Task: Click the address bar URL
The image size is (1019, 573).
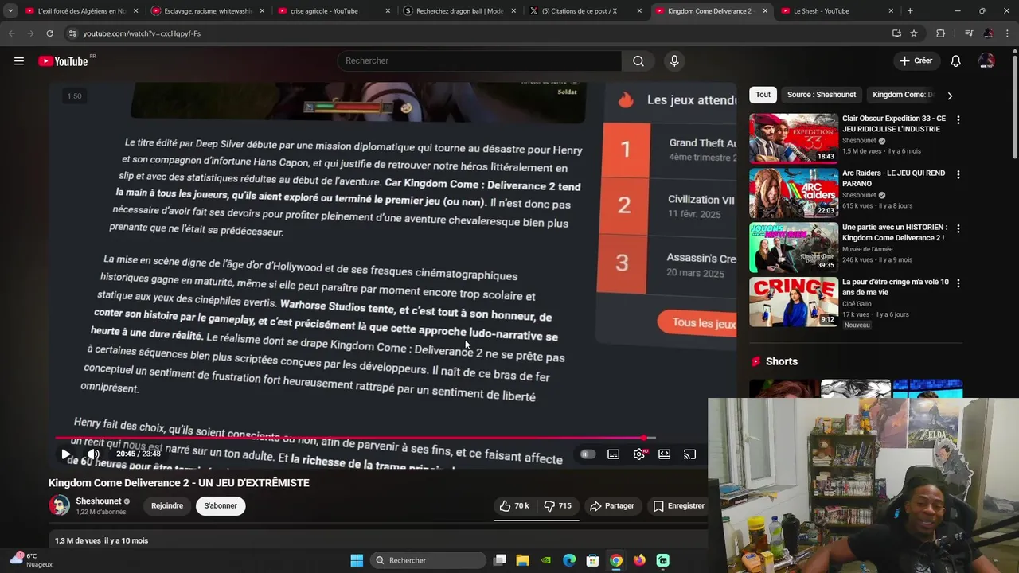Action: click(142, 33)
